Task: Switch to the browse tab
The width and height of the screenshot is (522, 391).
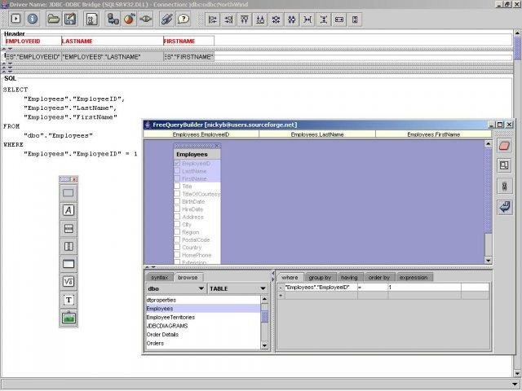Action: 188,277
